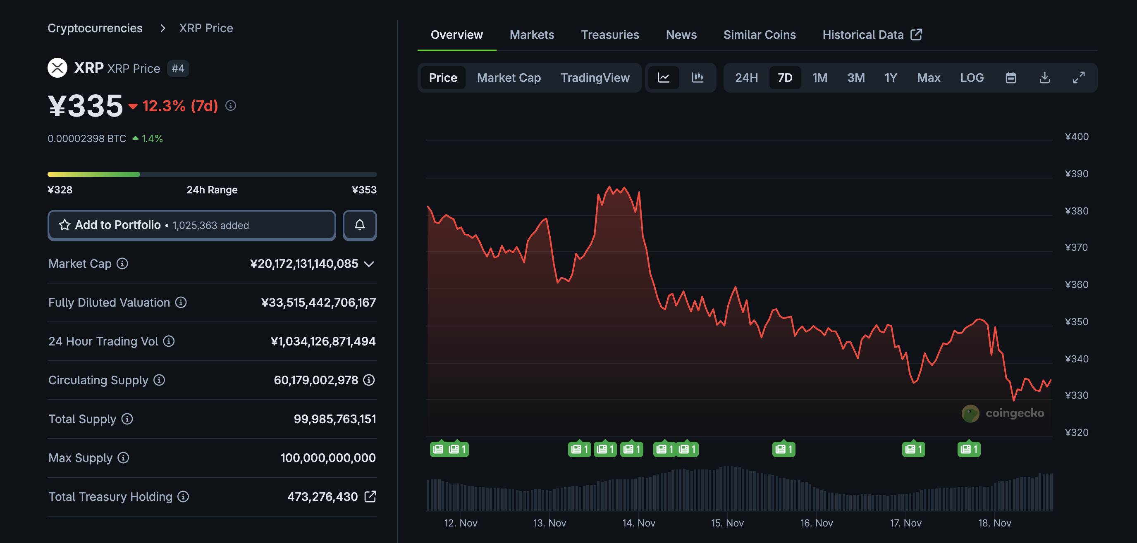This screenshot has height=543, width=1137.
Task: Select the 24H time range
Action: pos(746,78)
